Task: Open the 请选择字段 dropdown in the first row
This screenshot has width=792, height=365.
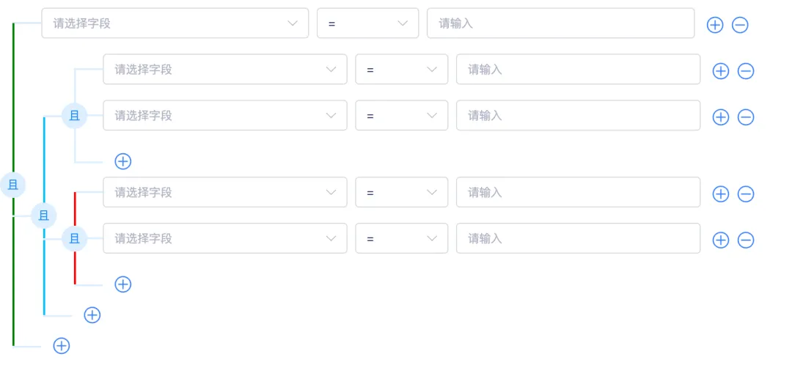Action: click(x=175, y=23)
